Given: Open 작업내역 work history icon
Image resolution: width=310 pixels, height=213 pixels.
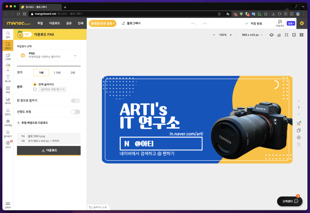Looking at the screenshot, I should click(280, 23).
